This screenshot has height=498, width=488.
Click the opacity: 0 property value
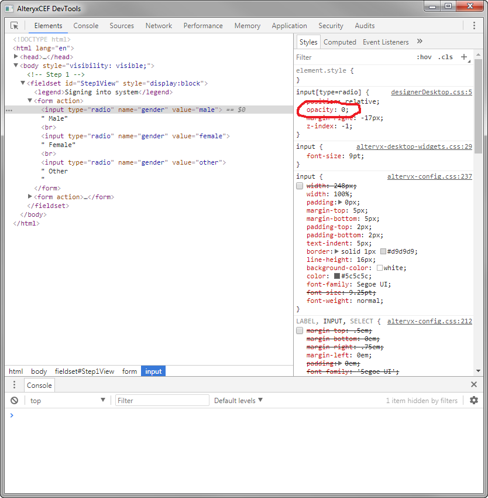point(344,110)
